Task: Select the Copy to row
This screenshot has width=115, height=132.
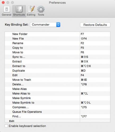Action: pyautogui.click(x=57, y=48)
